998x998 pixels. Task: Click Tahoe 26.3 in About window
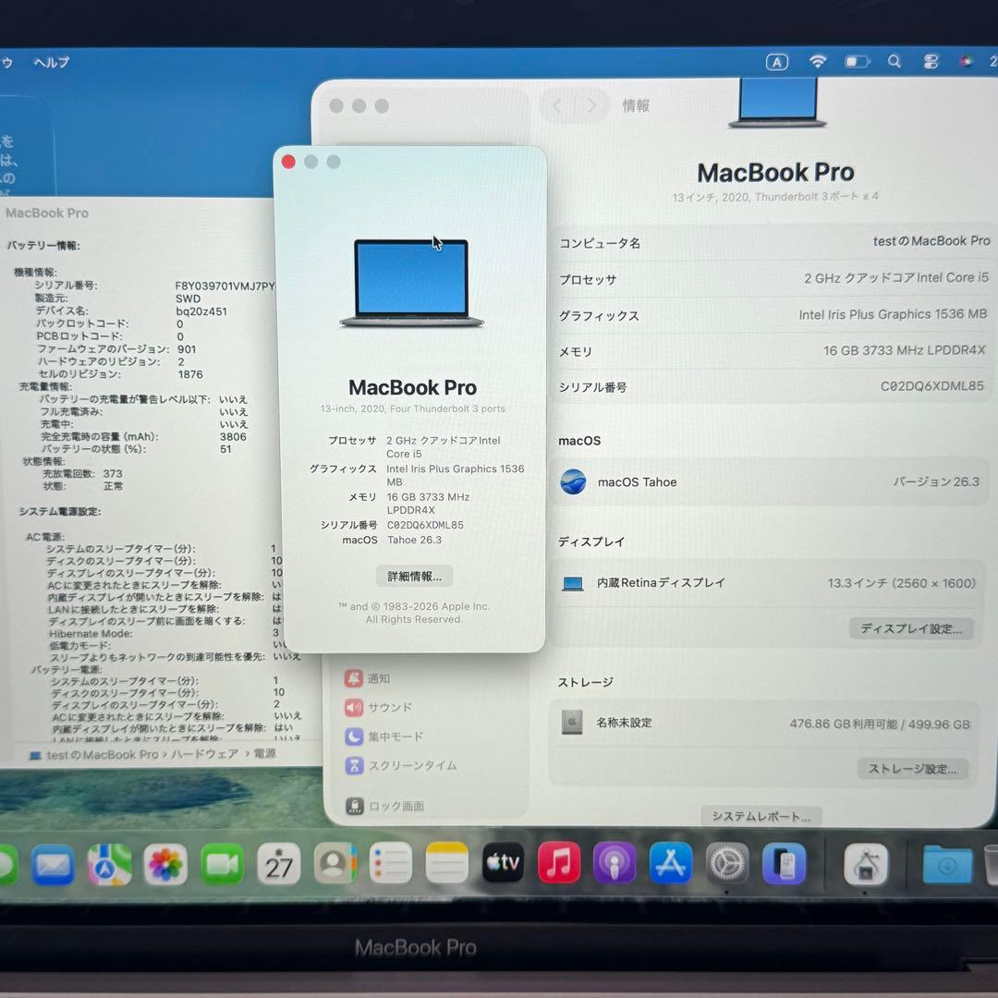pos(414,540)
